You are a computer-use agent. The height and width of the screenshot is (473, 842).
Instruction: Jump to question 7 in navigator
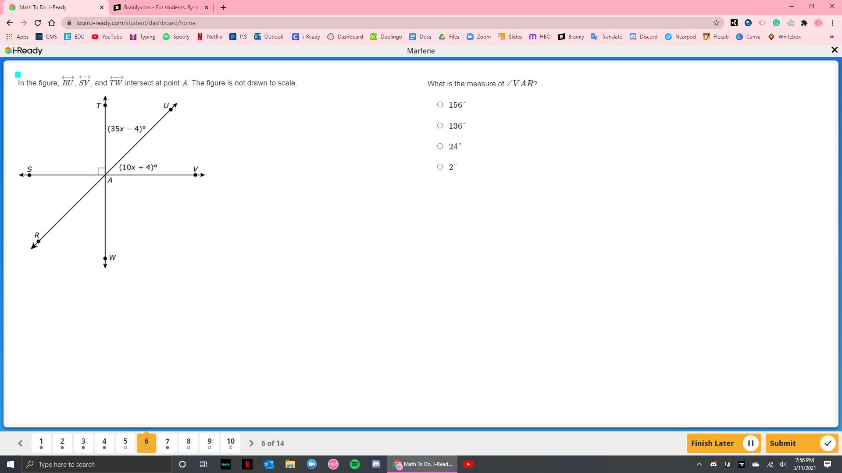click(168, 443)
